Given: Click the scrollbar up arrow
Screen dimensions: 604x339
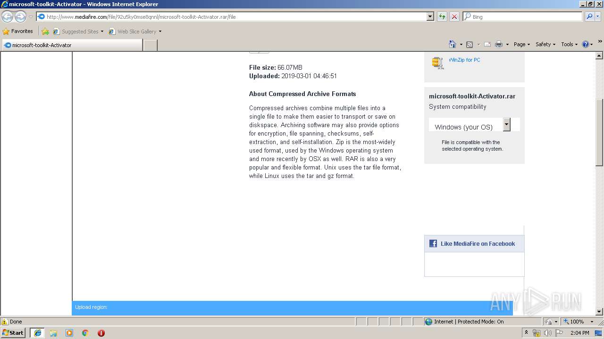Looking at the screenshot, I should coord(599,56).
